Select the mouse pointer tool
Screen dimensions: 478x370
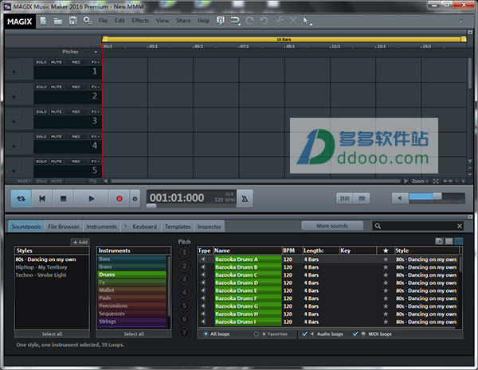click(305, 21)
